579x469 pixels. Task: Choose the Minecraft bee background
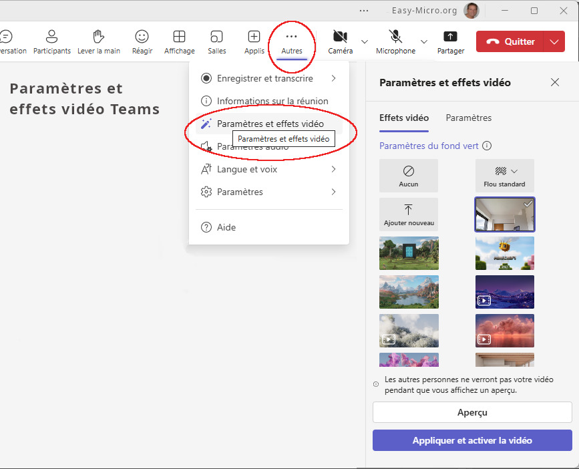click(504, 253)
